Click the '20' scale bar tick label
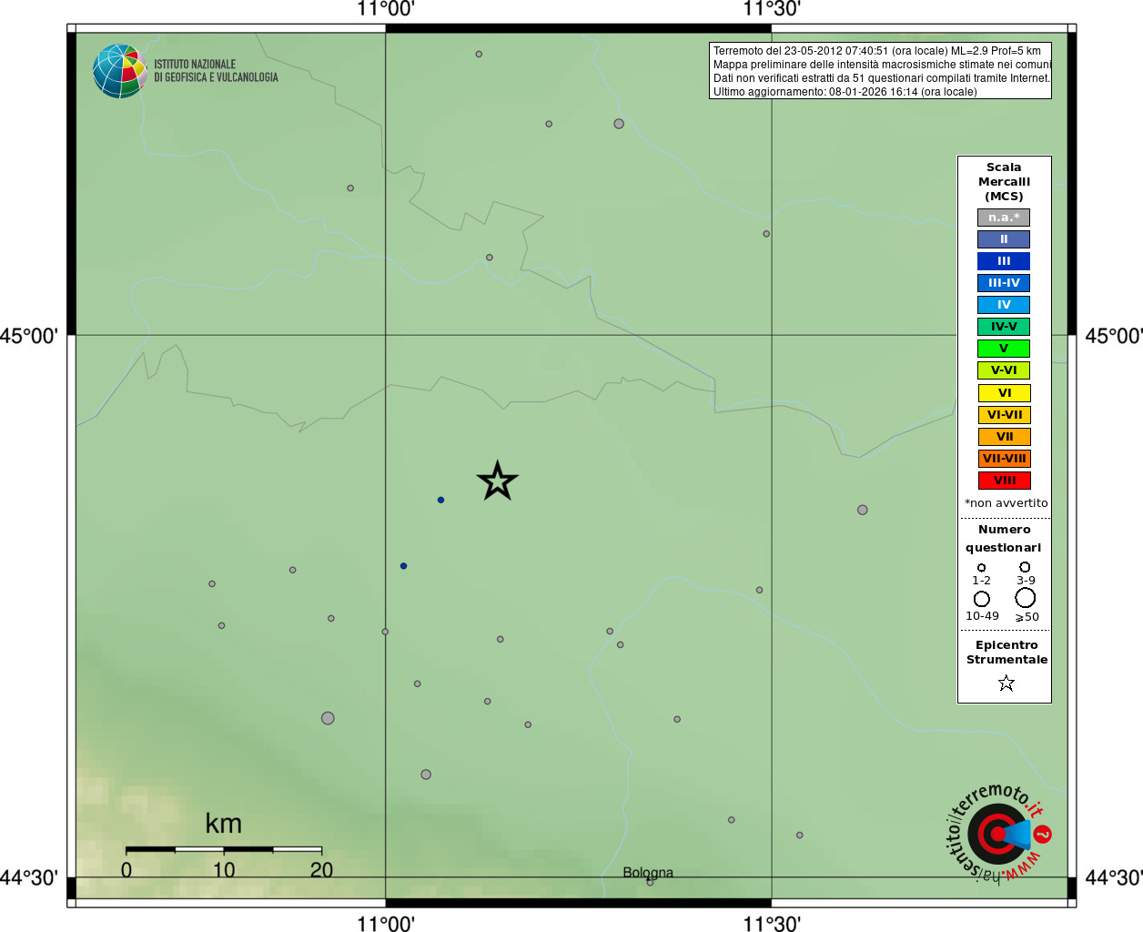This screenshot has height=932, width=1143. coord(321,870)
